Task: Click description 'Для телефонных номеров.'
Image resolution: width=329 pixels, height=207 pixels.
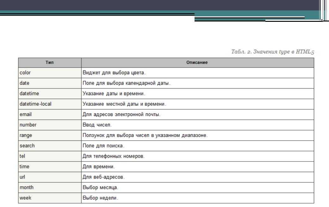Action: (114, 156)
